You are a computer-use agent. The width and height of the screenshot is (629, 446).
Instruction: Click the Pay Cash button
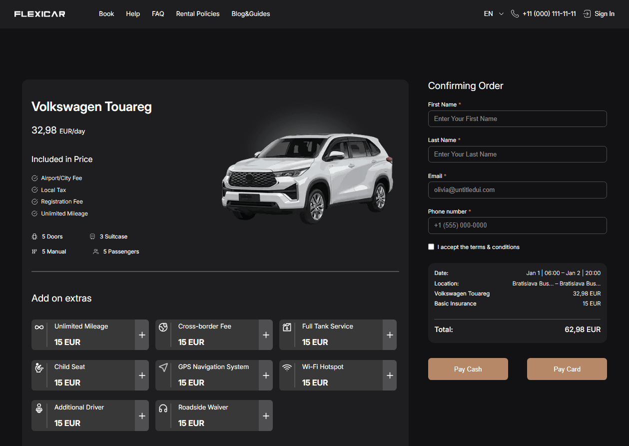click(x=468, y=369)
